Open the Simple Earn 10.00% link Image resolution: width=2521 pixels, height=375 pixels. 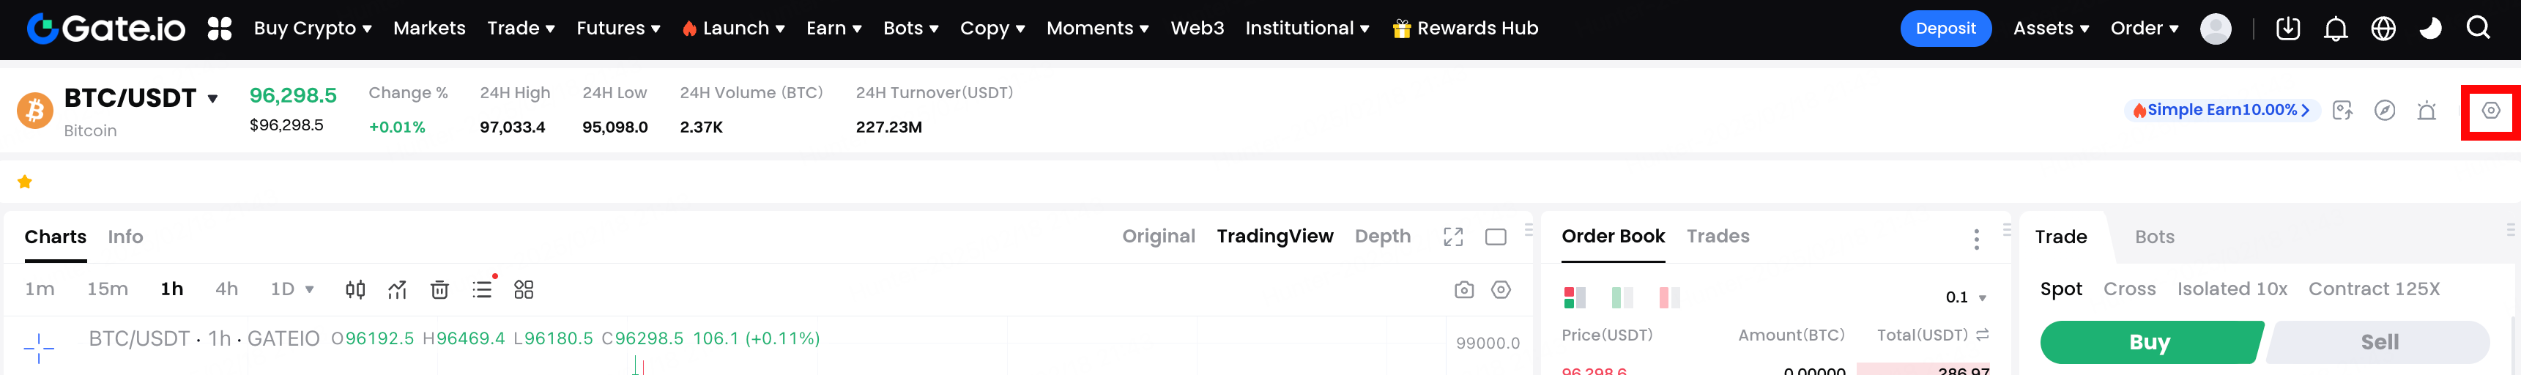coord(2221,110)
